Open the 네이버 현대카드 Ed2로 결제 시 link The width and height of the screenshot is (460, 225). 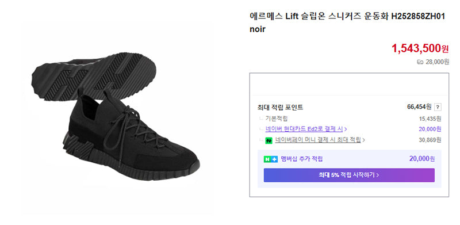[x=304, y=129]
